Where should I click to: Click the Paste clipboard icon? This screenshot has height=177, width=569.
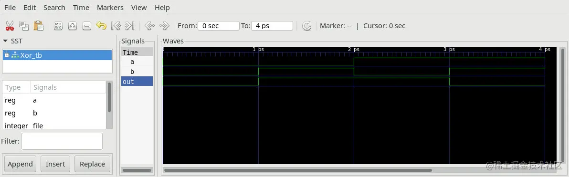[x=39, y=26]
